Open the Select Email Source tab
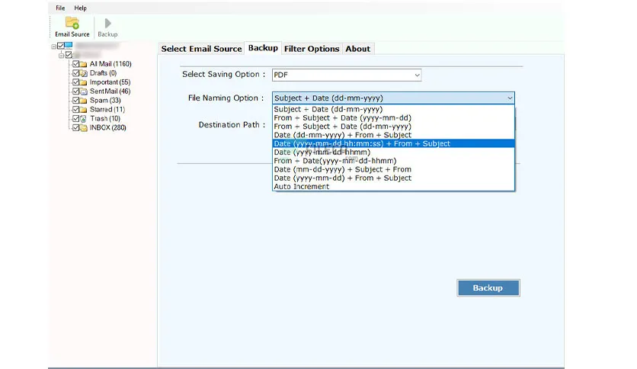The width and height of the screenshot is (637, 369). [x=201, y=49]
